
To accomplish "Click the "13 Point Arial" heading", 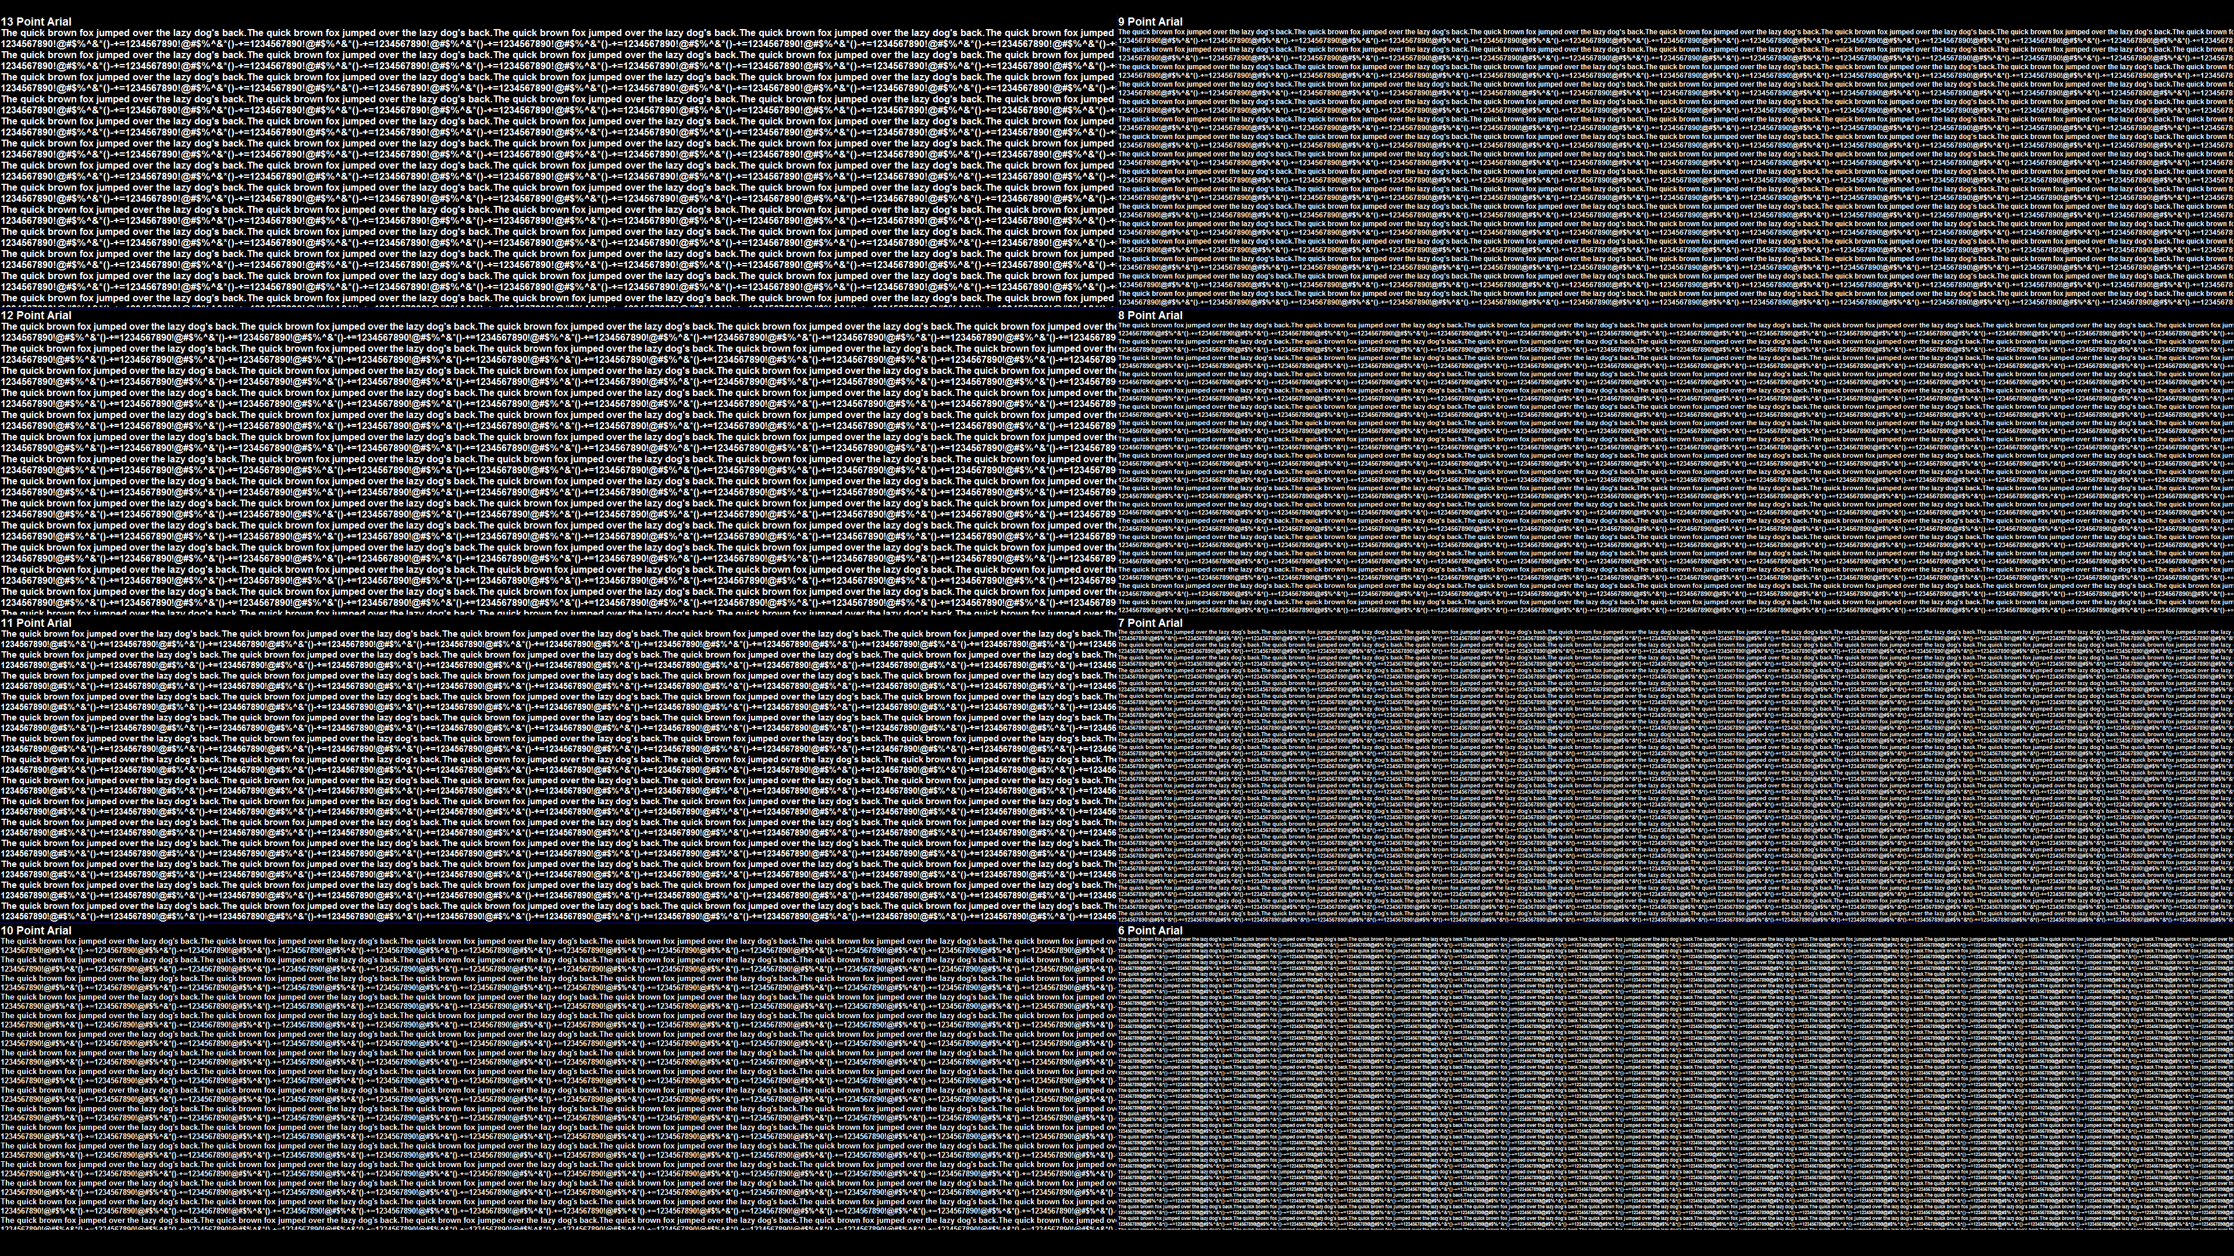I will [37, 22].
